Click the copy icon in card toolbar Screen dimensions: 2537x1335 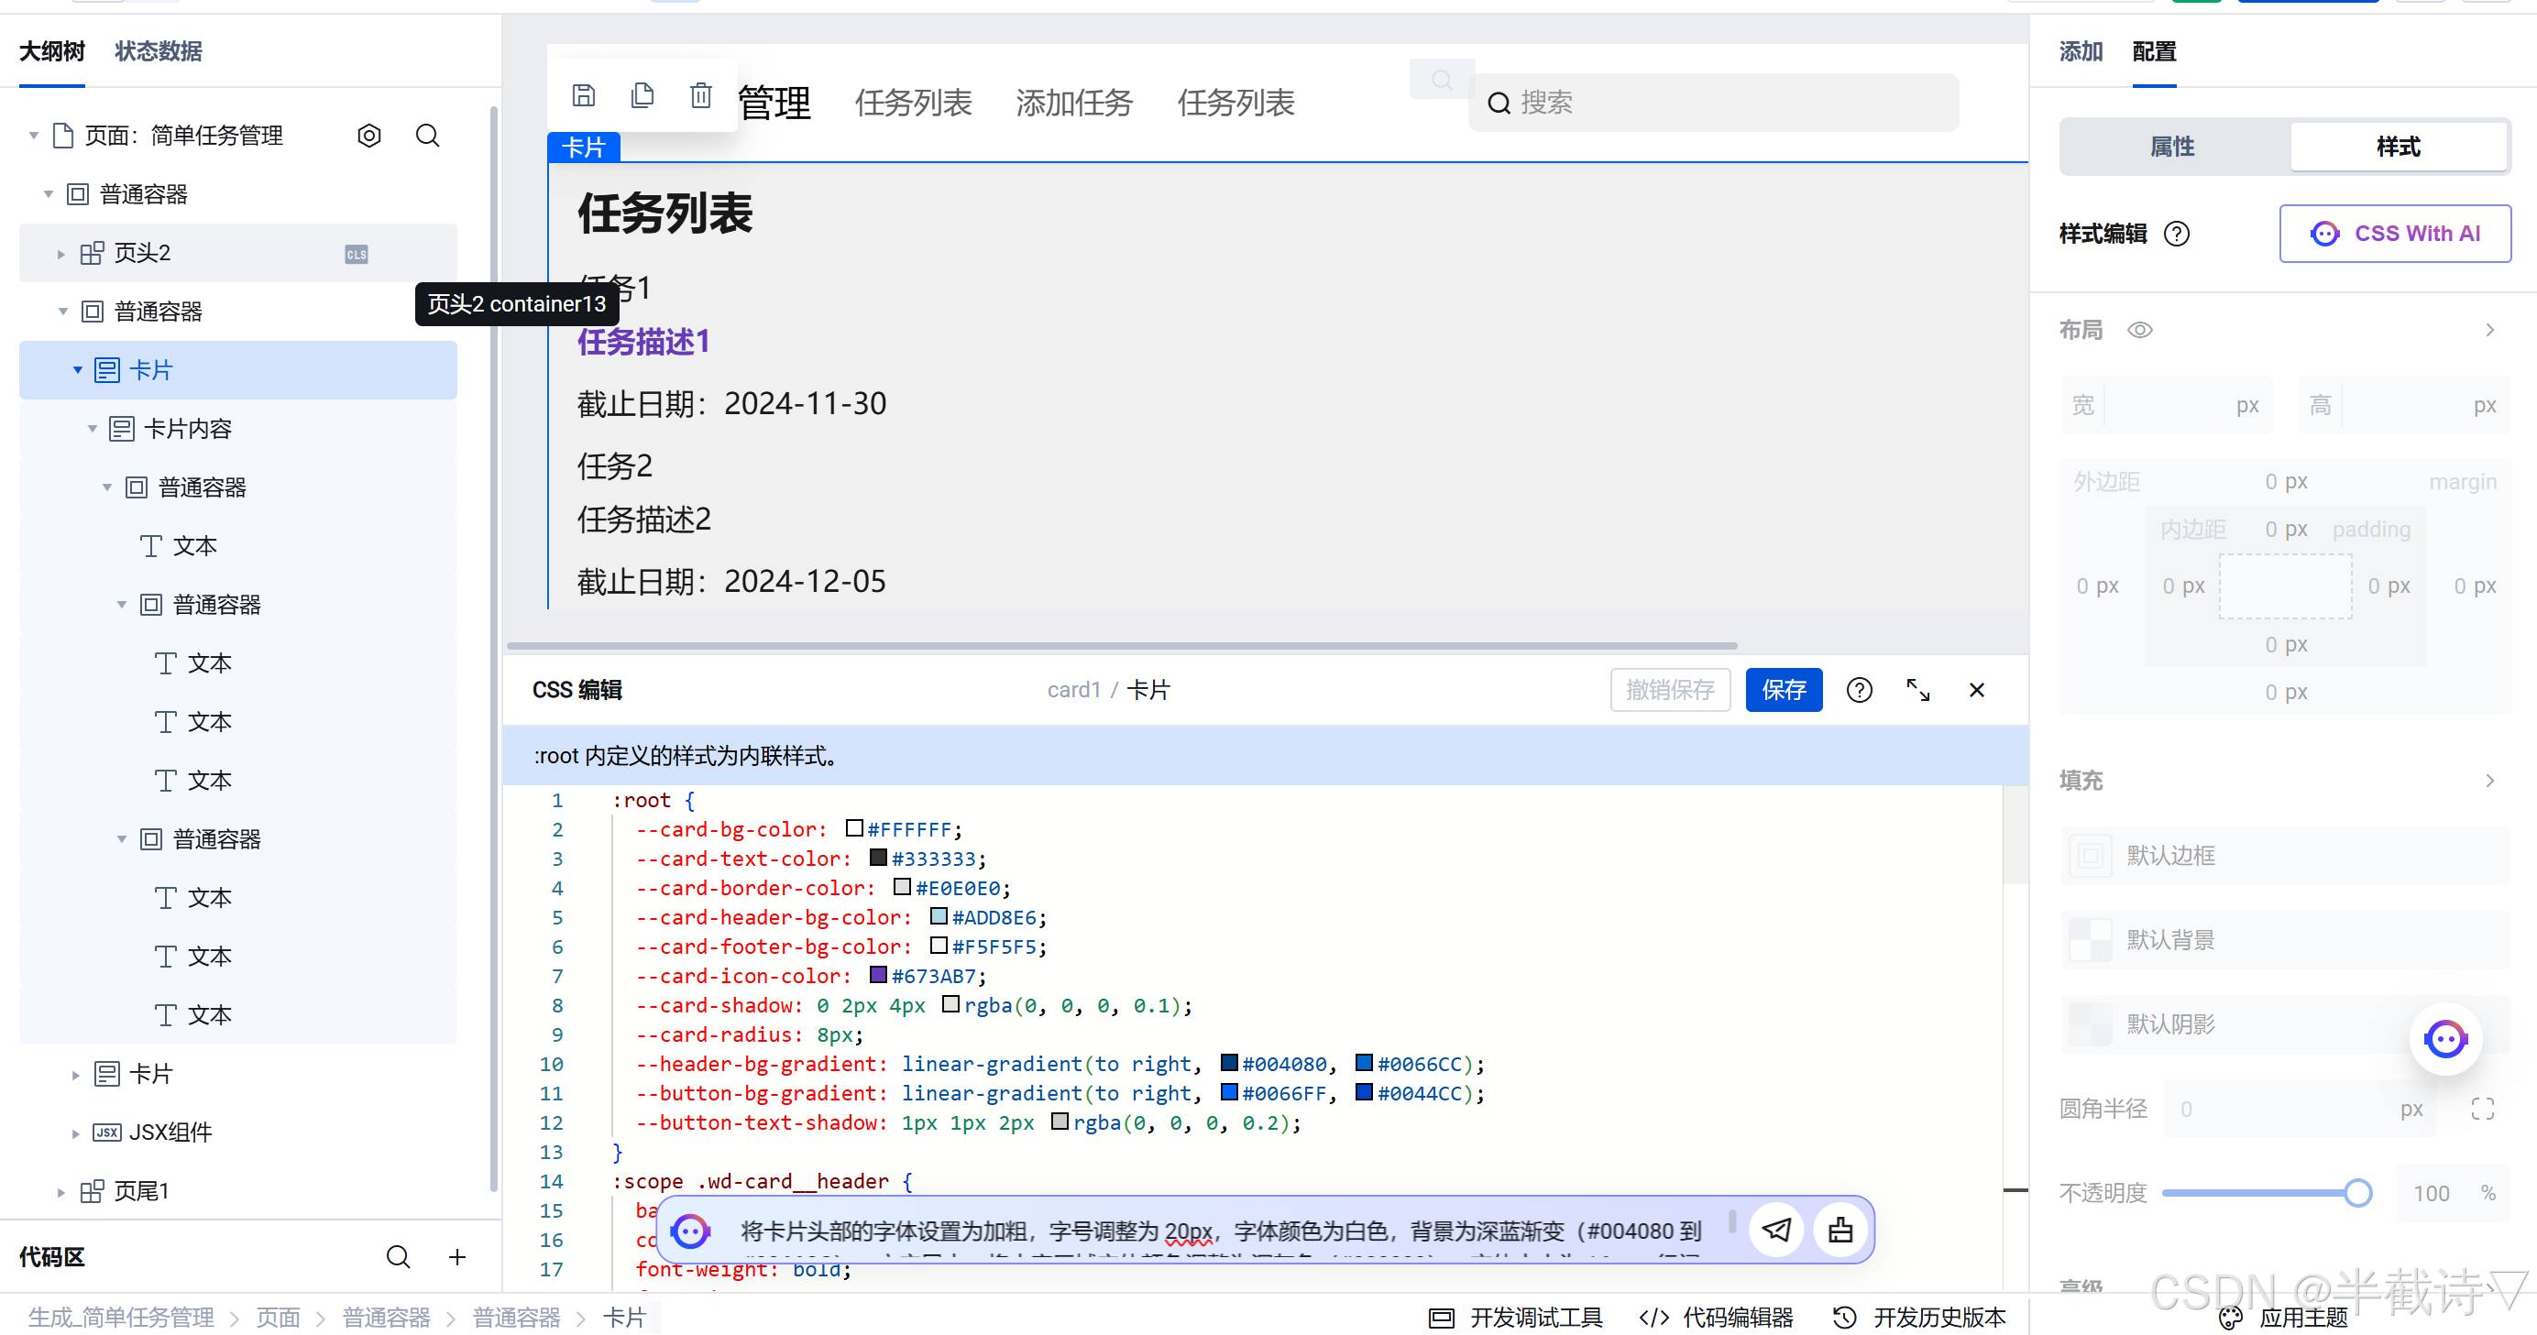click(x=642, y=95)
